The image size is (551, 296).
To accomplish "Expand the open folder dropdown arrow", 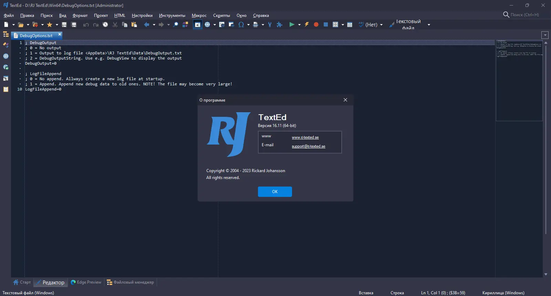I will coord(28,24).
